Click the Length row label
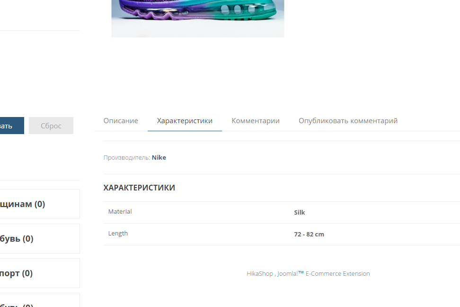460x307 pixels. pyautogui.click(x=118, y=233)
